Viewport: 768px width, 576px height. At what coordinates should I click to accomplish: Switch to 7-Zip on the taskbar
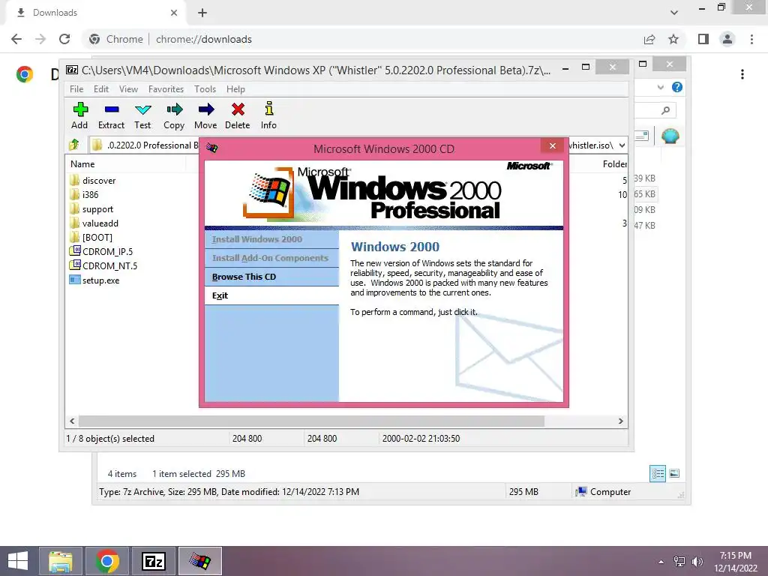pyautogui.click(x=153, y=561)
